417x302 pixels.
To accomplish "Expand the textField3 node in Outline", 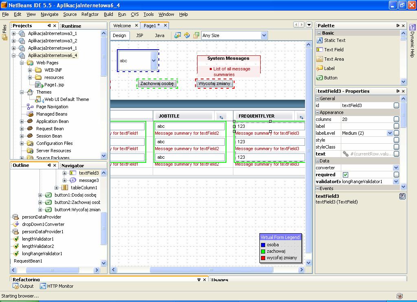I will (x=64, y=173).
